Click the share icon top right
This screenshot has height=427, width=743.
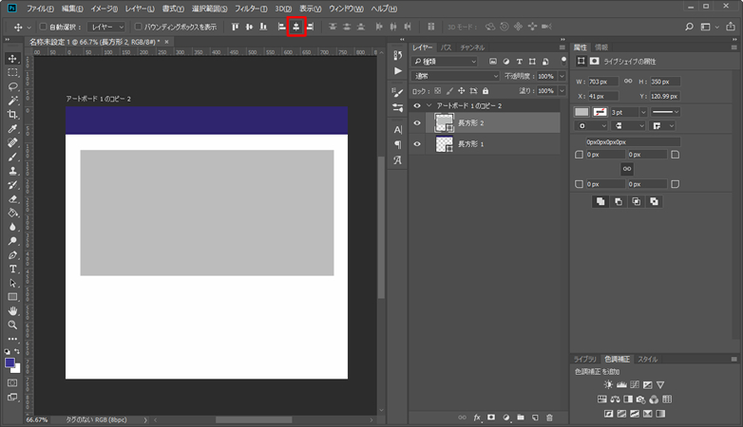[x=731, y=27]
